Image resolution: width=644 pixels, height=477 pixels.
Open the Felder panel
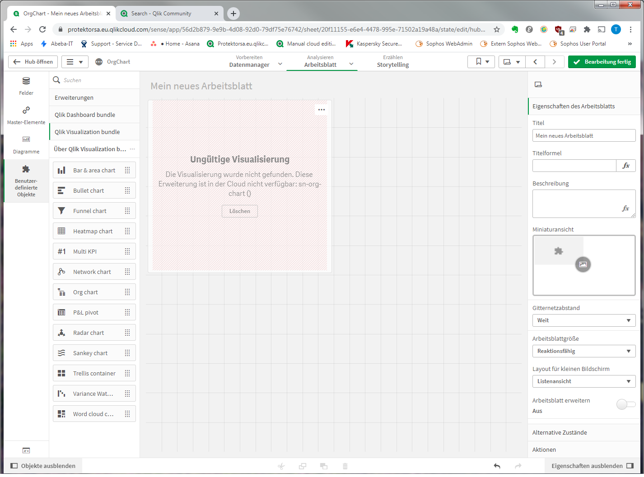pyautogui.click(x=26, y=86)
